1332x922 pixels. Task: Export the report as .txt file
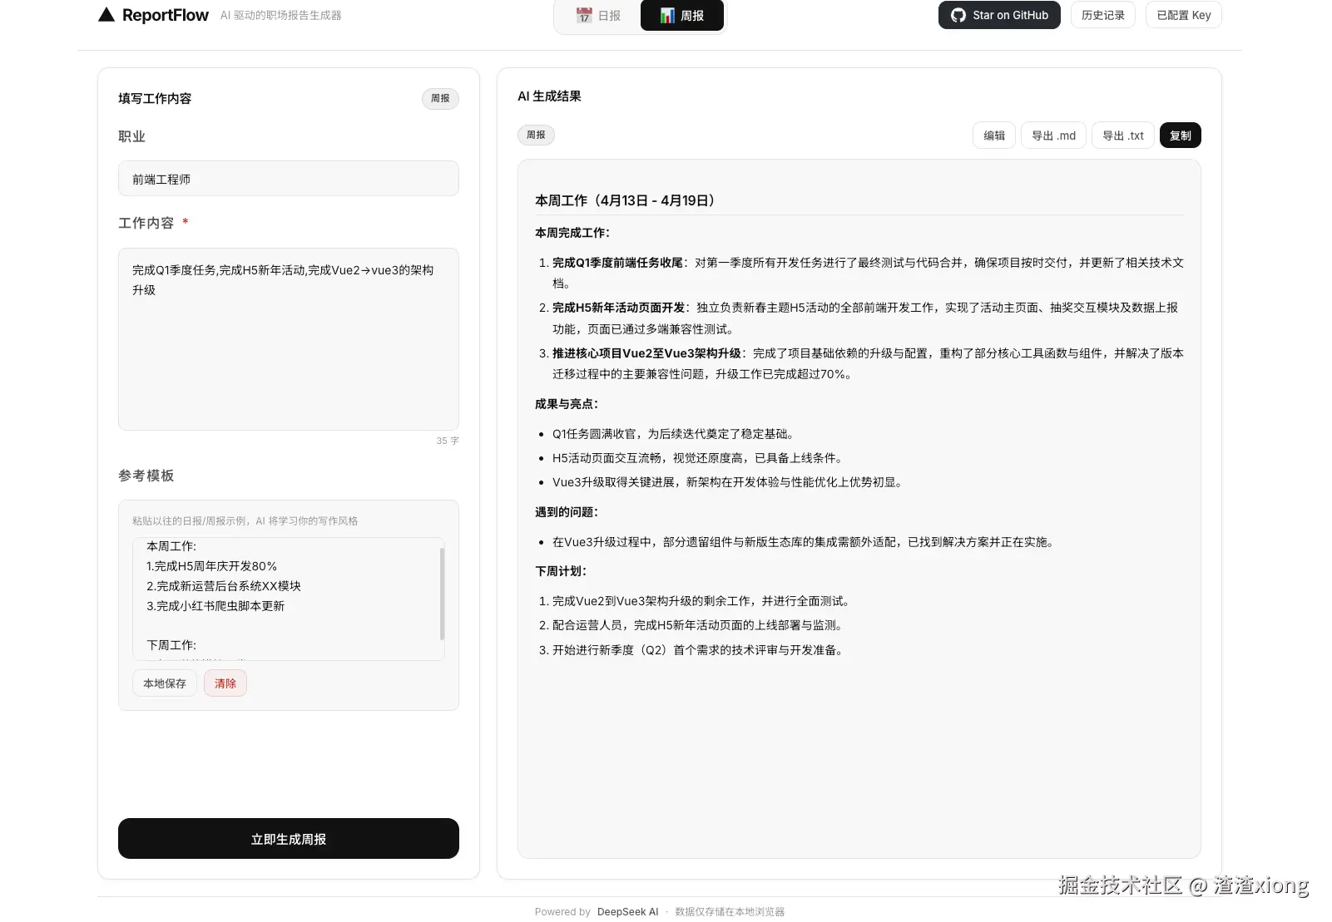[1122, 135]
